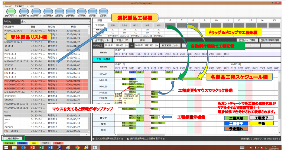
Task: Select order row MS-11111
Action: (46, 54)
